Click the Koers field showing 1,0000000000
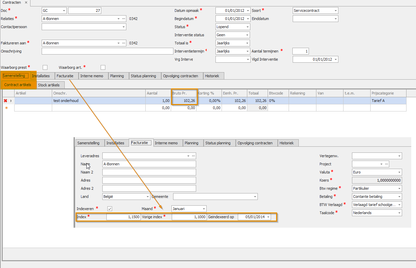The image size is (416, 268). pos(377,180)
